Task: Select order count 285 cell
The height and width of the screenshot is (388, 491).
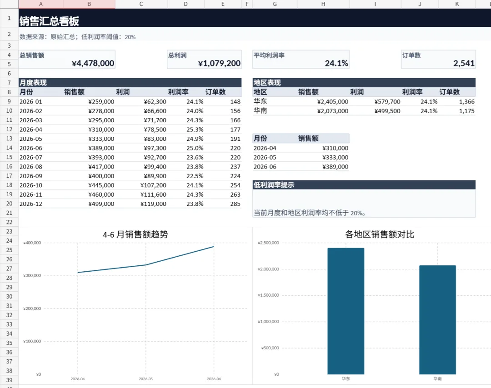Action: (x=223, y=204)
